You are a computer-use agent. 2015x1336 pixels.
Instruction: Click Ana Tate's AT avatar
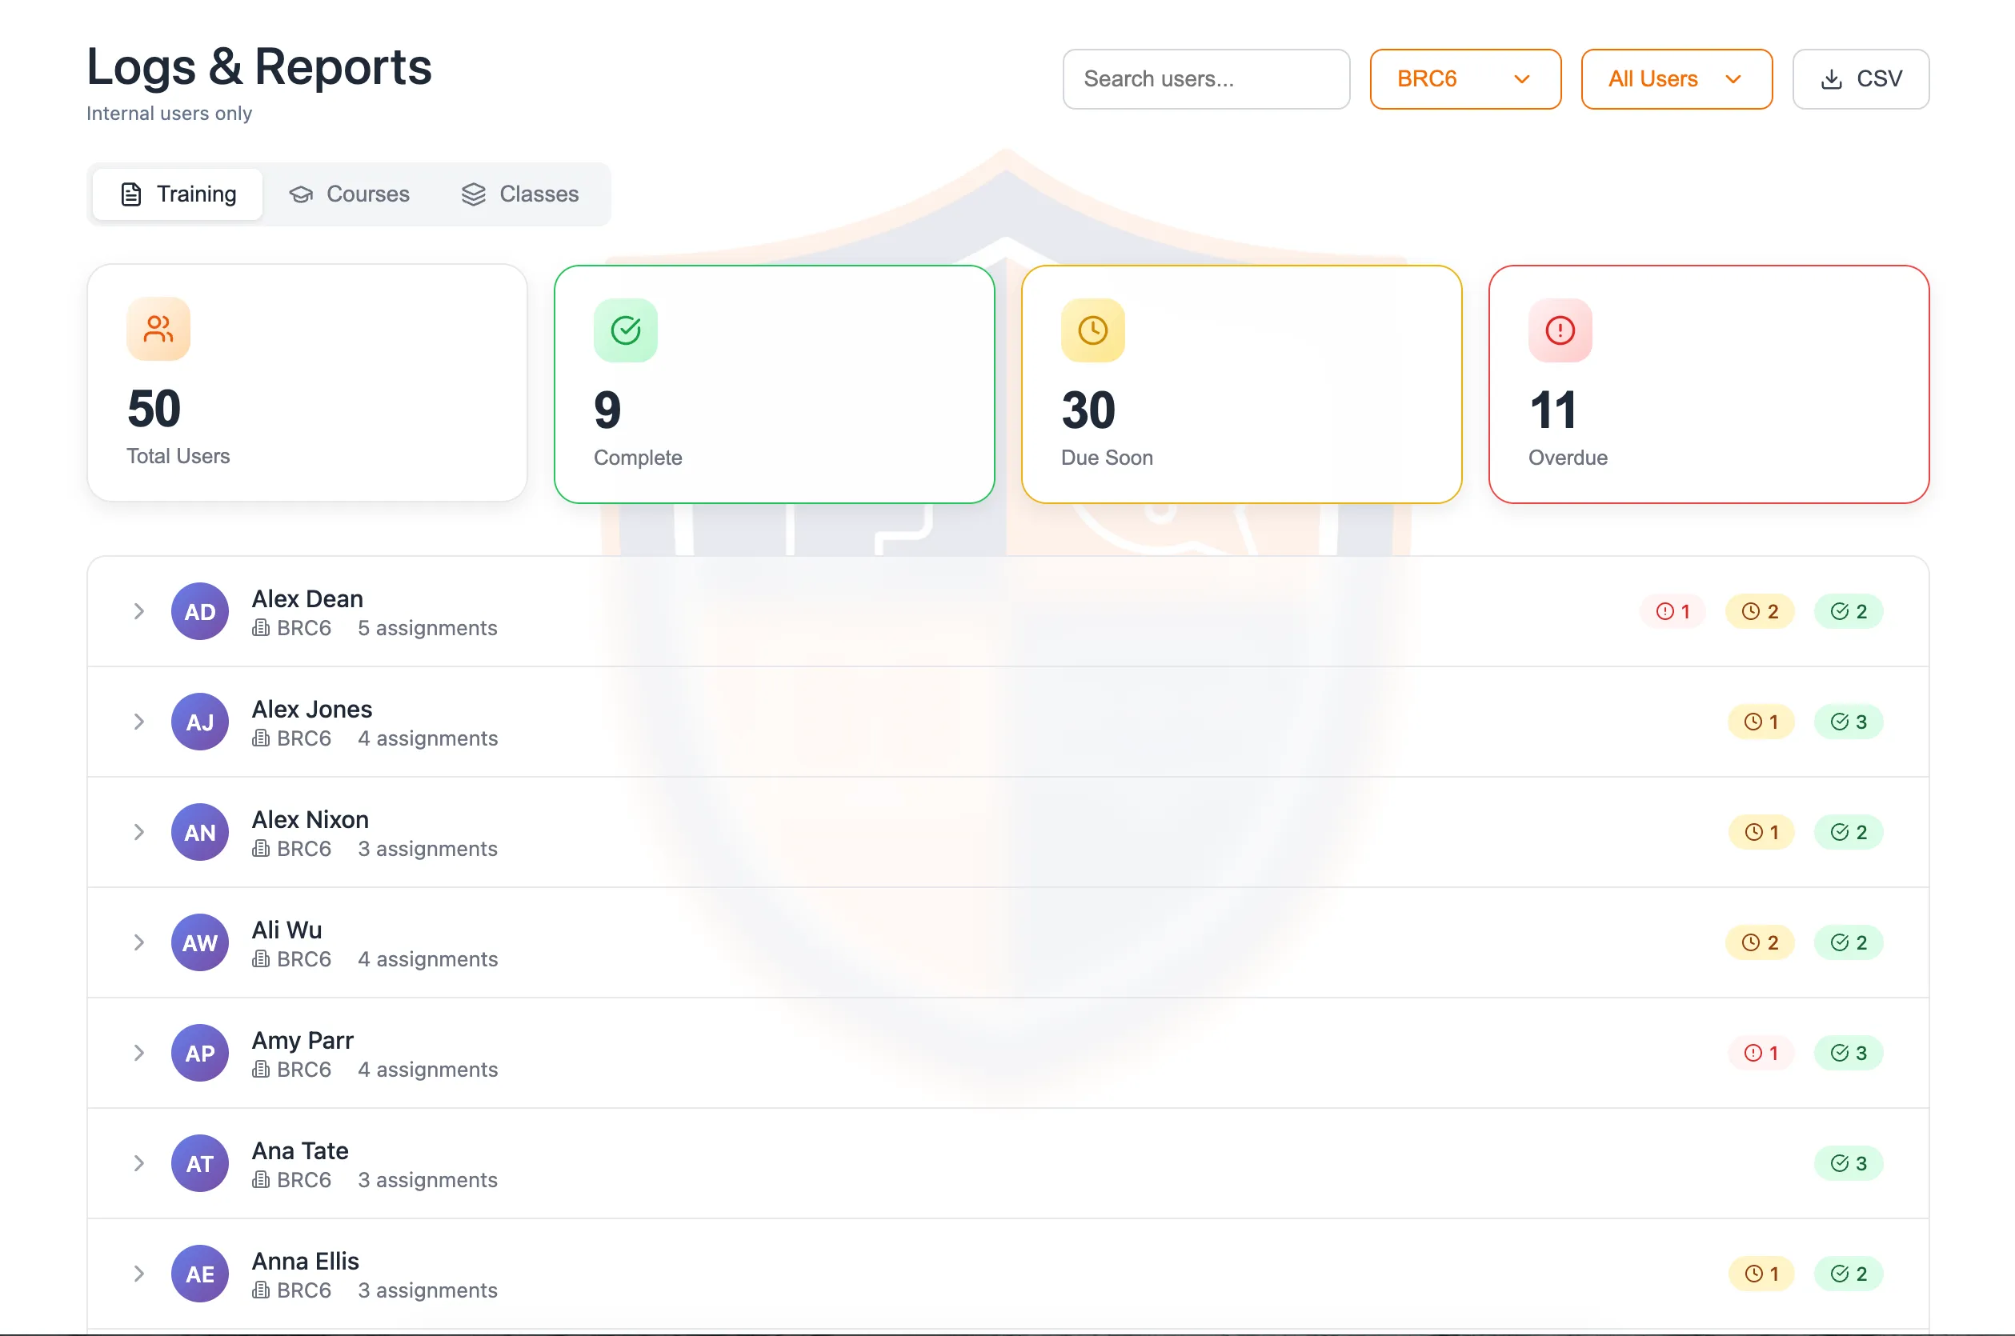[199, 1163]
